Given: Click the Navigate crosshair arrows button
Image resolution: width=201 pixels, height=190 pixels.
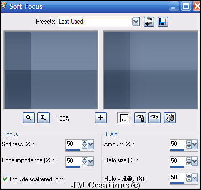Looking at the screenshot, I should pyautogui.click(x=101, y=118).
